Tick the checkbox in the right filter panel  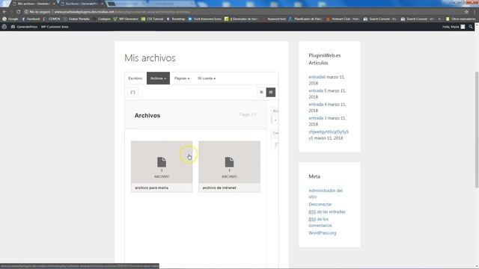coord(277,145)
